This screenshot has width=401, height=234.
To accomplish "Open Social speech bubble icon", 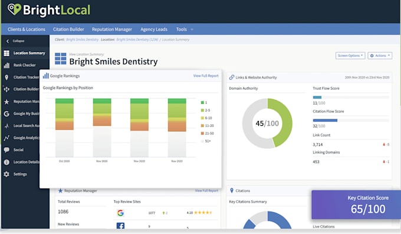I will [6, 150].
